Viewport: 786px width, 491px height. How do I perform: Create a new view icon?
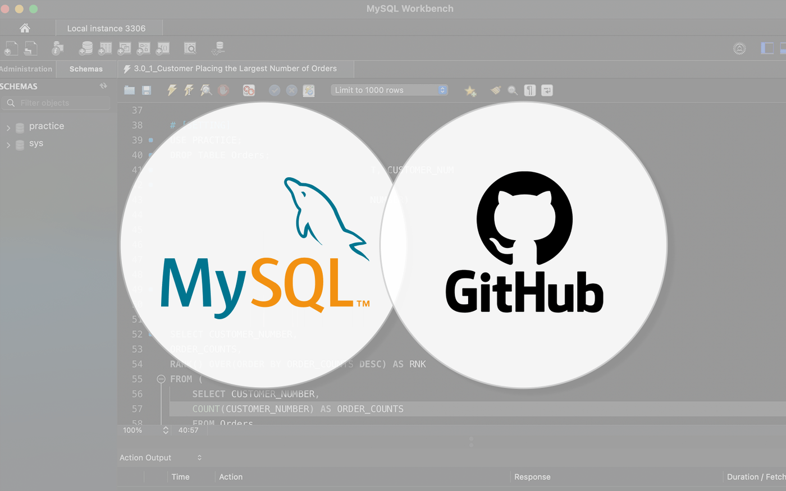124,49
